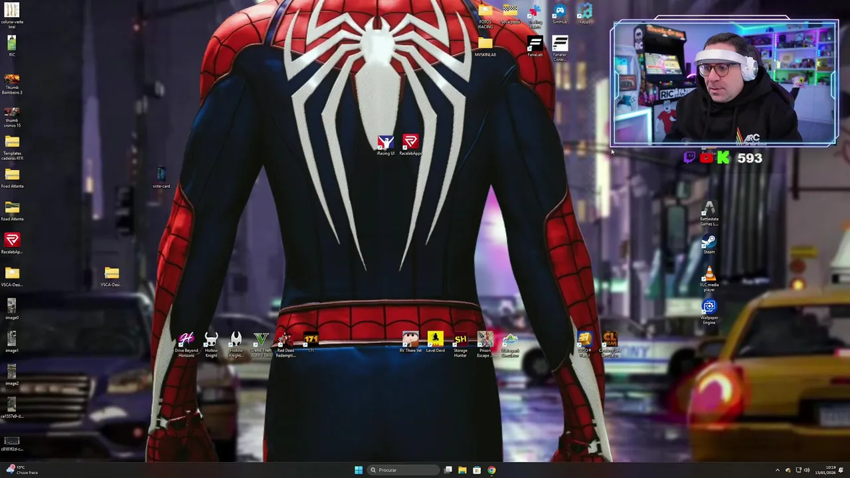850x478 pixels.
Task: Open File Explorer from the taskbar
Action: pyautogui.click(x=462, y=470)
